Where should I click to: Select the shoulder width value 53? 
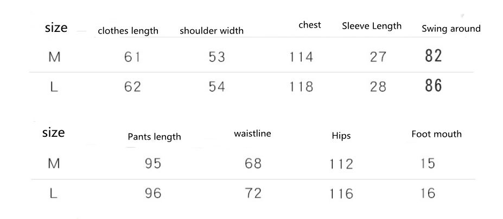point(217,57)
